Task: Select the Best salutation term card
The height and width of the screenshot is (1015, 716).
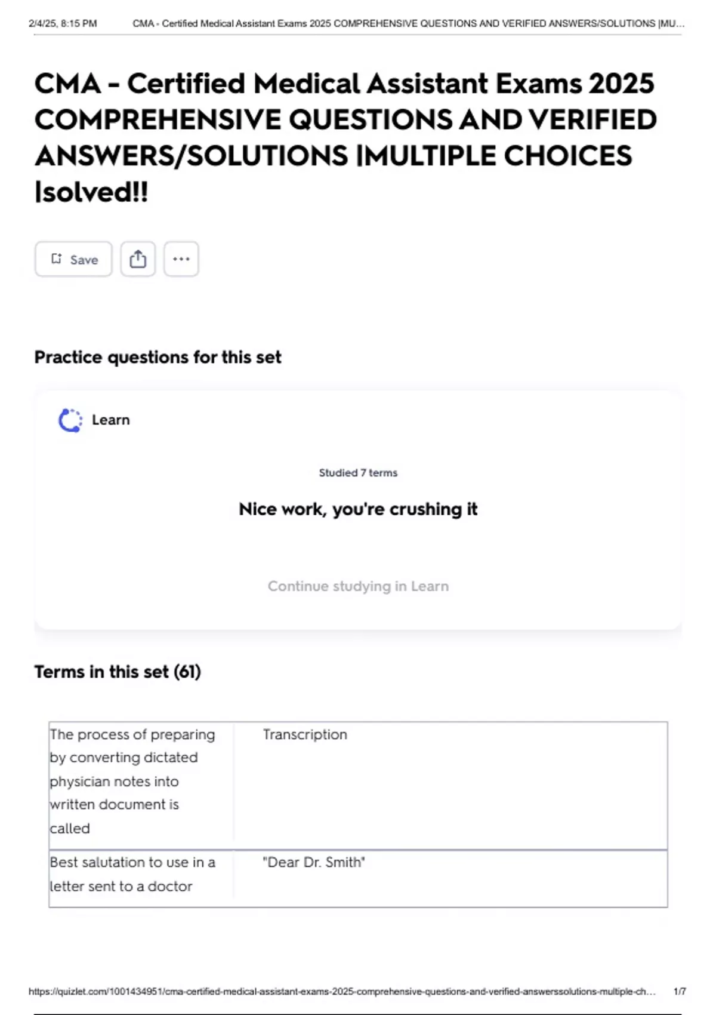Action: pyautogui.click(x=132, y=874)
